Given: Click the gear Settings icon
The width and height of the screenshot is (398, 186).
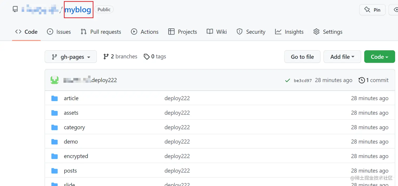Looking at the screenshot, I should pyautogui.click(x=316, y=32).
